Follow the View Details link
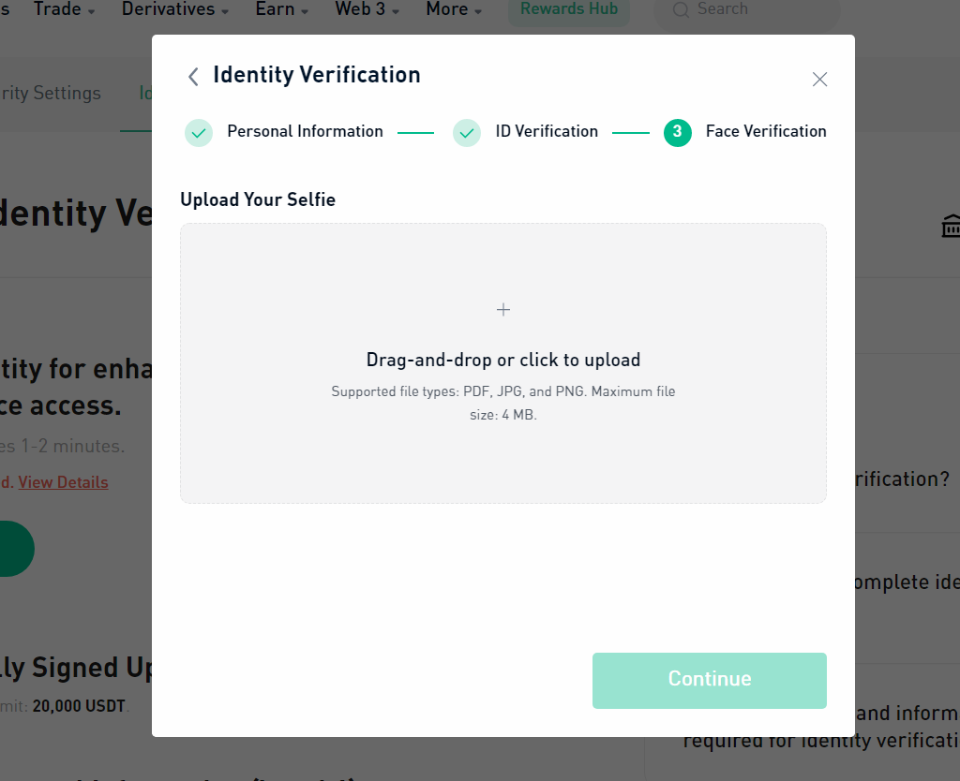Viewport: 960px width, 781px height. (x=63, y=482)
